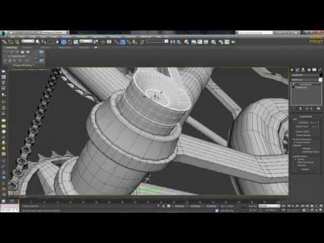Open the Schematic View

[206, 42]
